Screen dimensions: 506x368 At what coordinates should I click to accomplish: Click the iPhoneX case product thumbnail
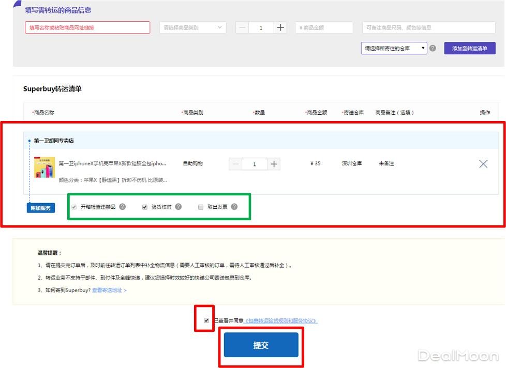[44, 167]
